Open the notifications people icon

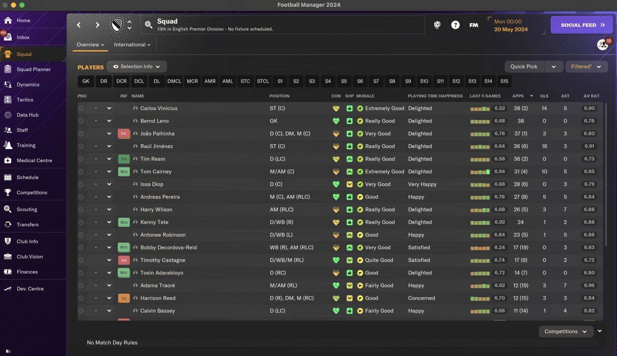(603, 44)
